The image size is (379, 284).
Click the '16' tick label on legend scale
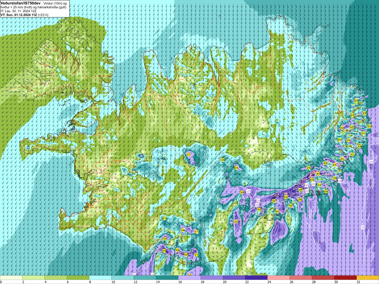tap(180, 282)
